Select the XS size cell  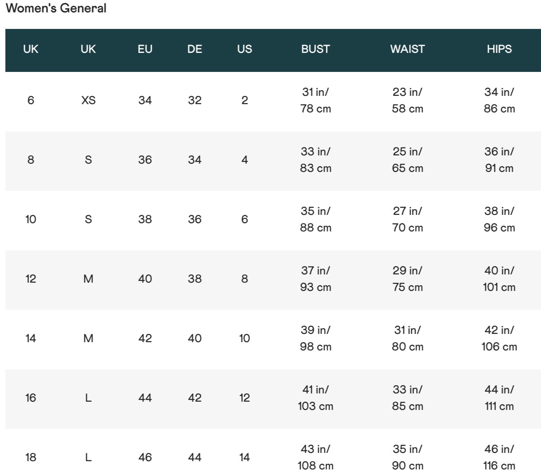[x=88, y=100]
